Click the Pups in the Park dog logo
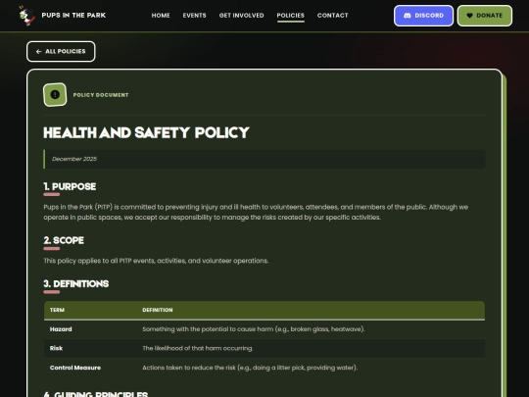The height and width of the screenshot is (397, 529). [27, 16]
